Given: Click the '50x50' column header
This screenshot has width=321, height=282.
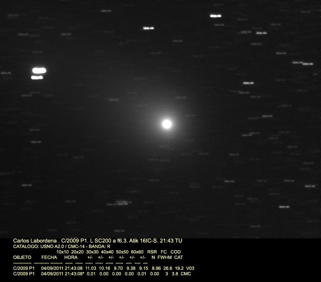Looking at the screenshot, I should click(122, 252).
